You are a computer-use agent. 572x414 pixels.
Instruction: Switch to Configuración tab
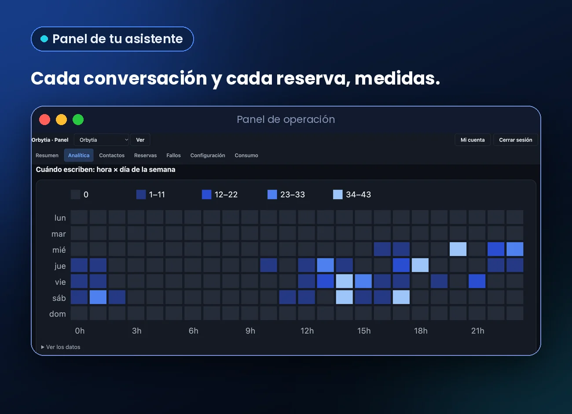(x=208, y=155)
